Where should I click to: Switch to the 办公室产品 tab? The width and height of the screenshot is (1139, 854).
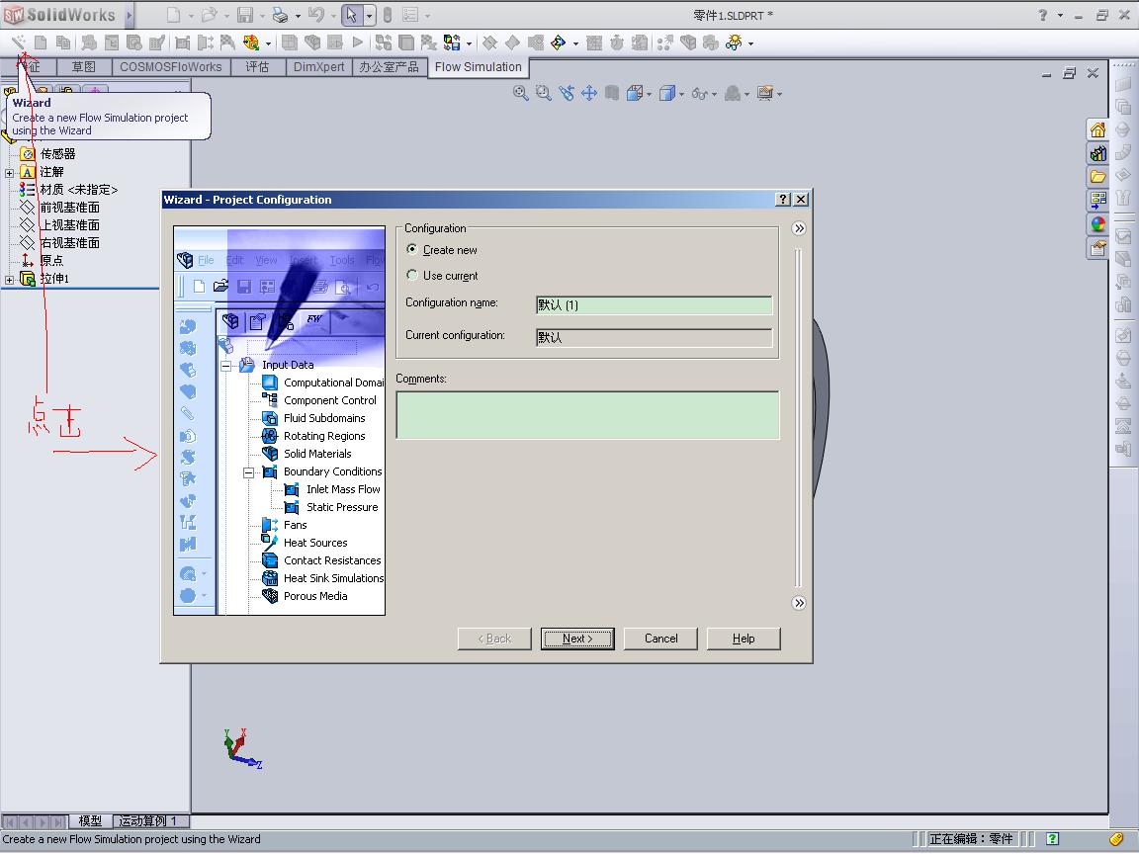tap(389, 67)
